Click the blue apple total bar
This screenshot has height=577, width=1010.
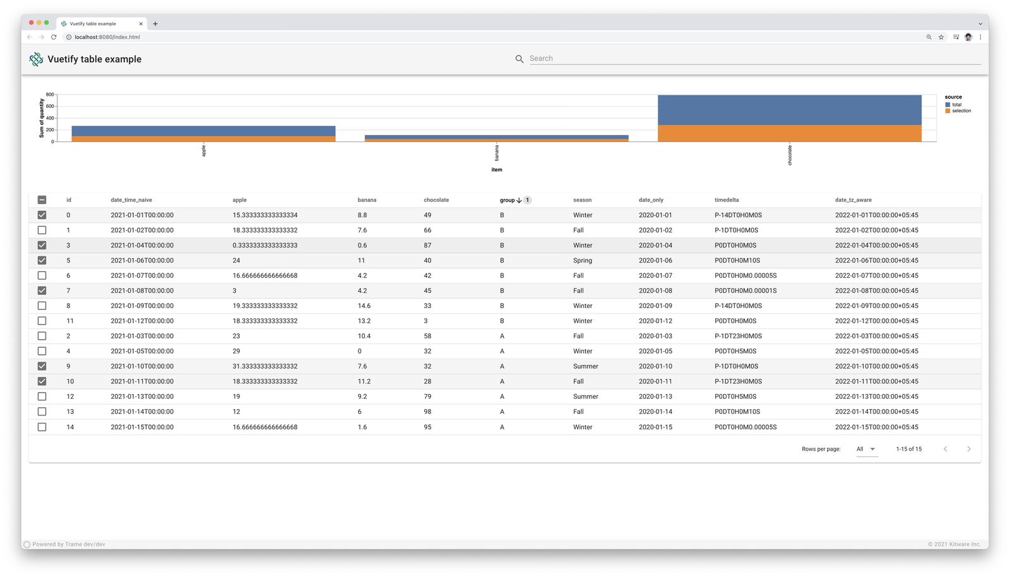click(203, 131)
